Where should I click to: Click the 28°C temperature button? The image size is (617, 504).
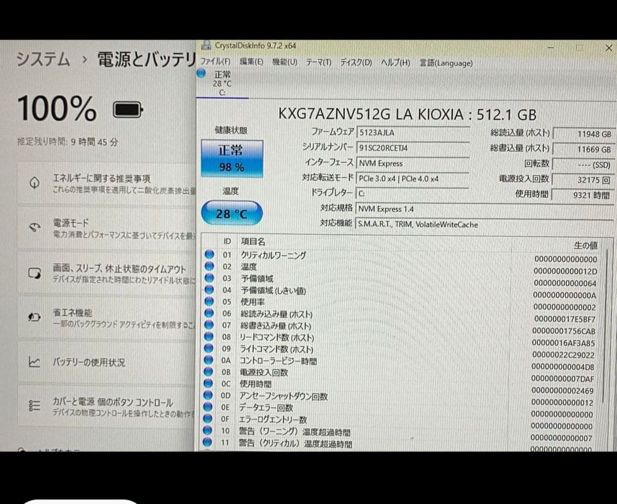coord(231,213)
